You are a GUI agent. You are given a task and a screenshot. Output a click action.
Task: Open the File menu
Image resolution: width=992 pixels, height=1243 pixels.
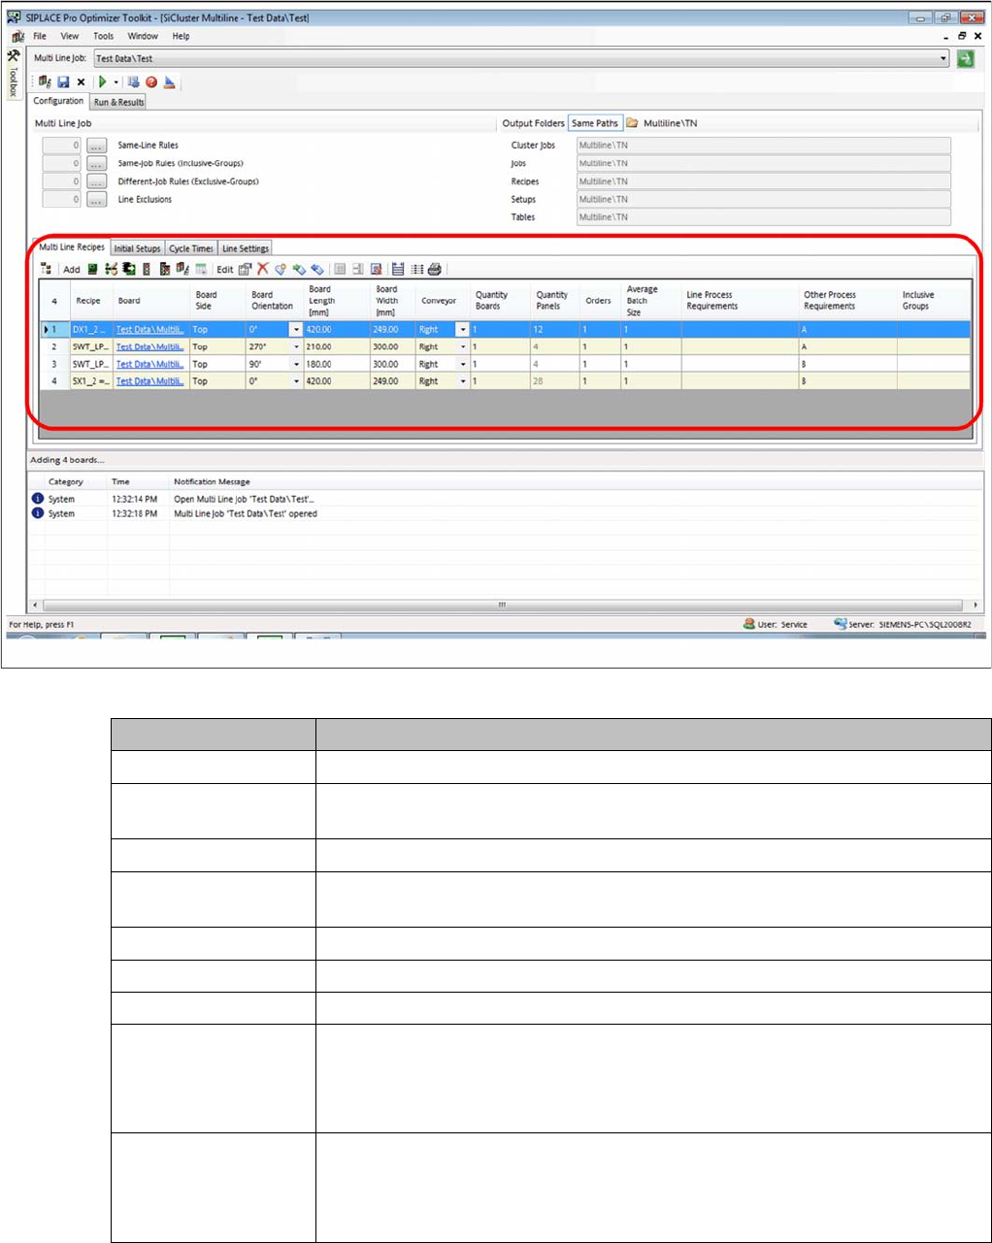click(40, 36)
